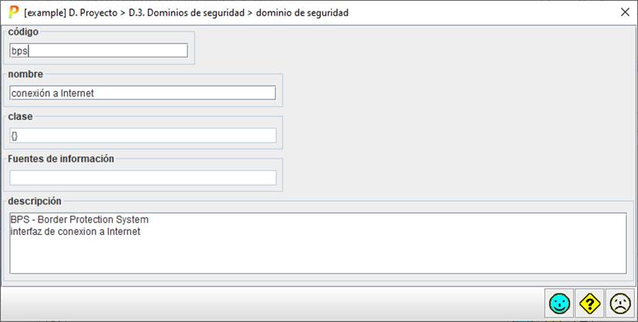Screen dimensions: 638x322
Task: Open help with the yellow question mark icon
Action: 589,304
